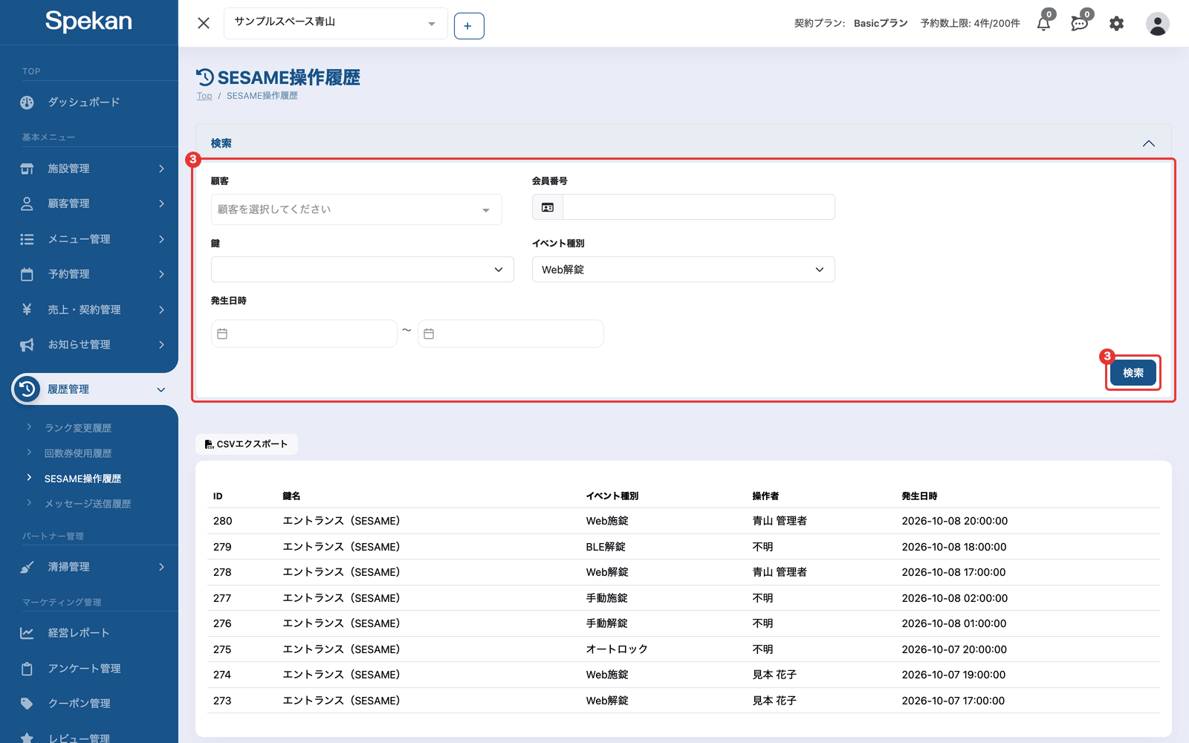Image resolution: width=1189 pixels, height=743 pixels.
Task: Click the 発生日時 start date field
Action: tap(304, 334)
